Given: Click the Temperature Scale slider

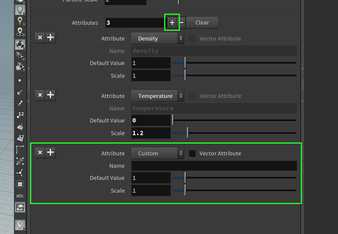Looking at the screenshot, I should coord(235,133).
